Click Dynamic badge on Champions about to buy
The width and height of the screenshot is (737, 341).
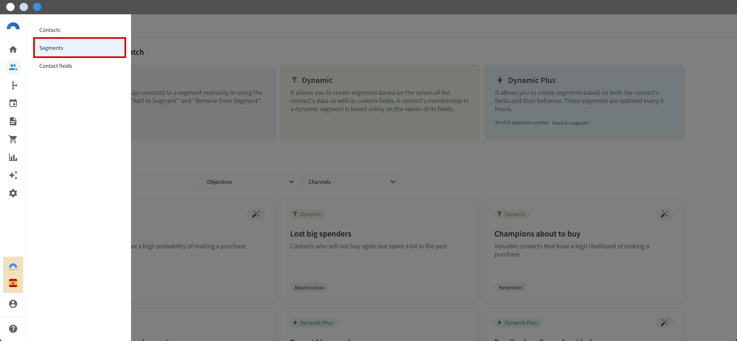pos(512,214)
